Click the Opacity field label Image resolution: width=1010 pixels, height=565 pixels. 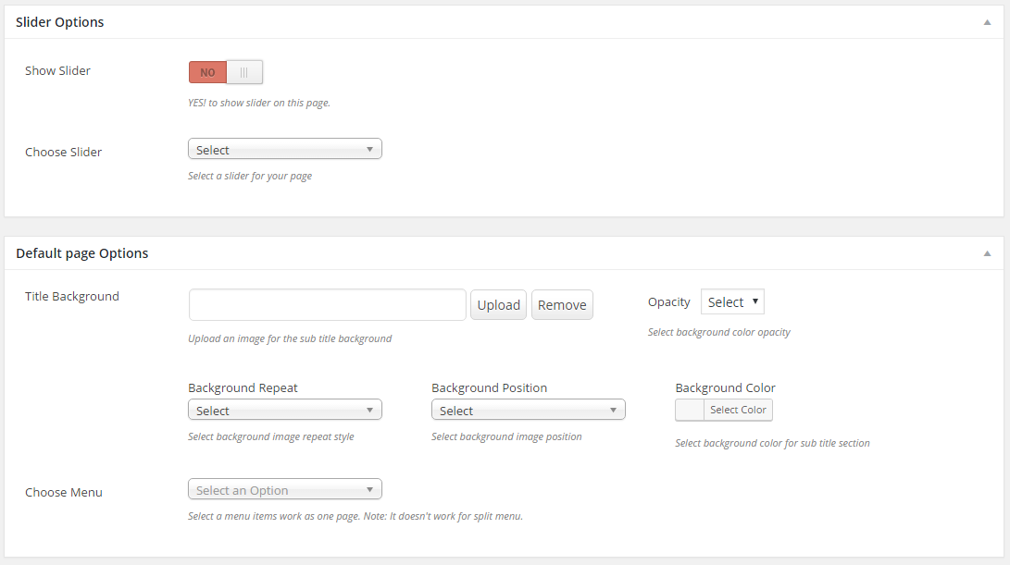668,302
